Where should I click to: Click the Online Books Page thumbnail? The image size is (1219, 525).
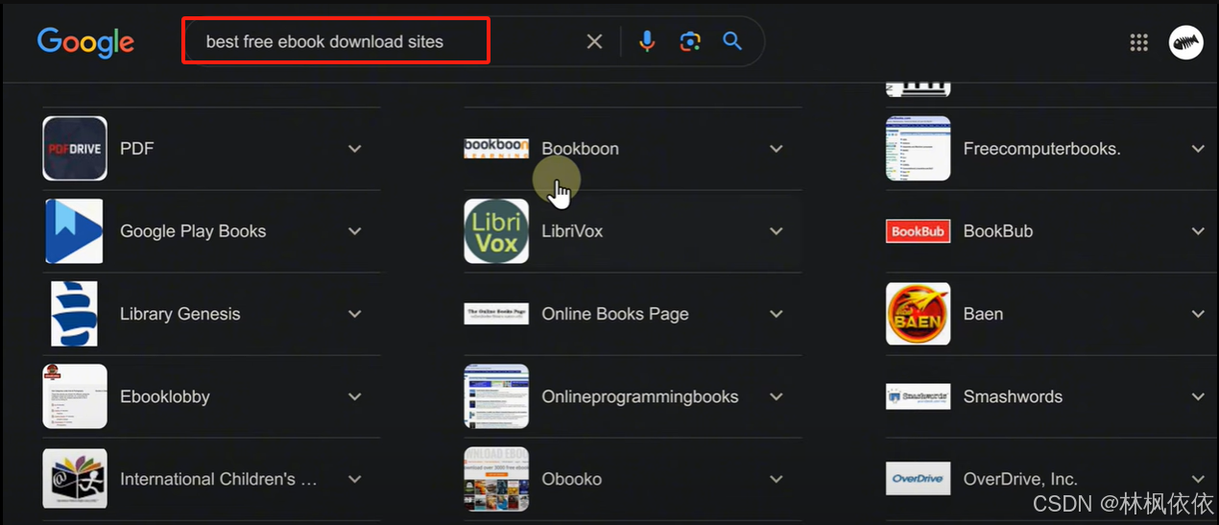point(496,314)
